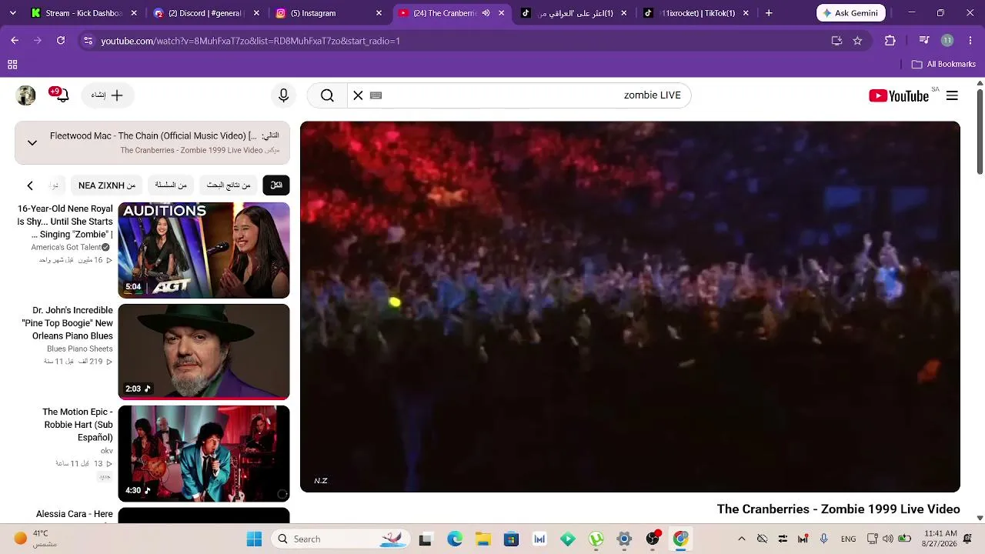Click the Cranberries Zombie video player
985x554 pixels.
(x=630, y=306)
